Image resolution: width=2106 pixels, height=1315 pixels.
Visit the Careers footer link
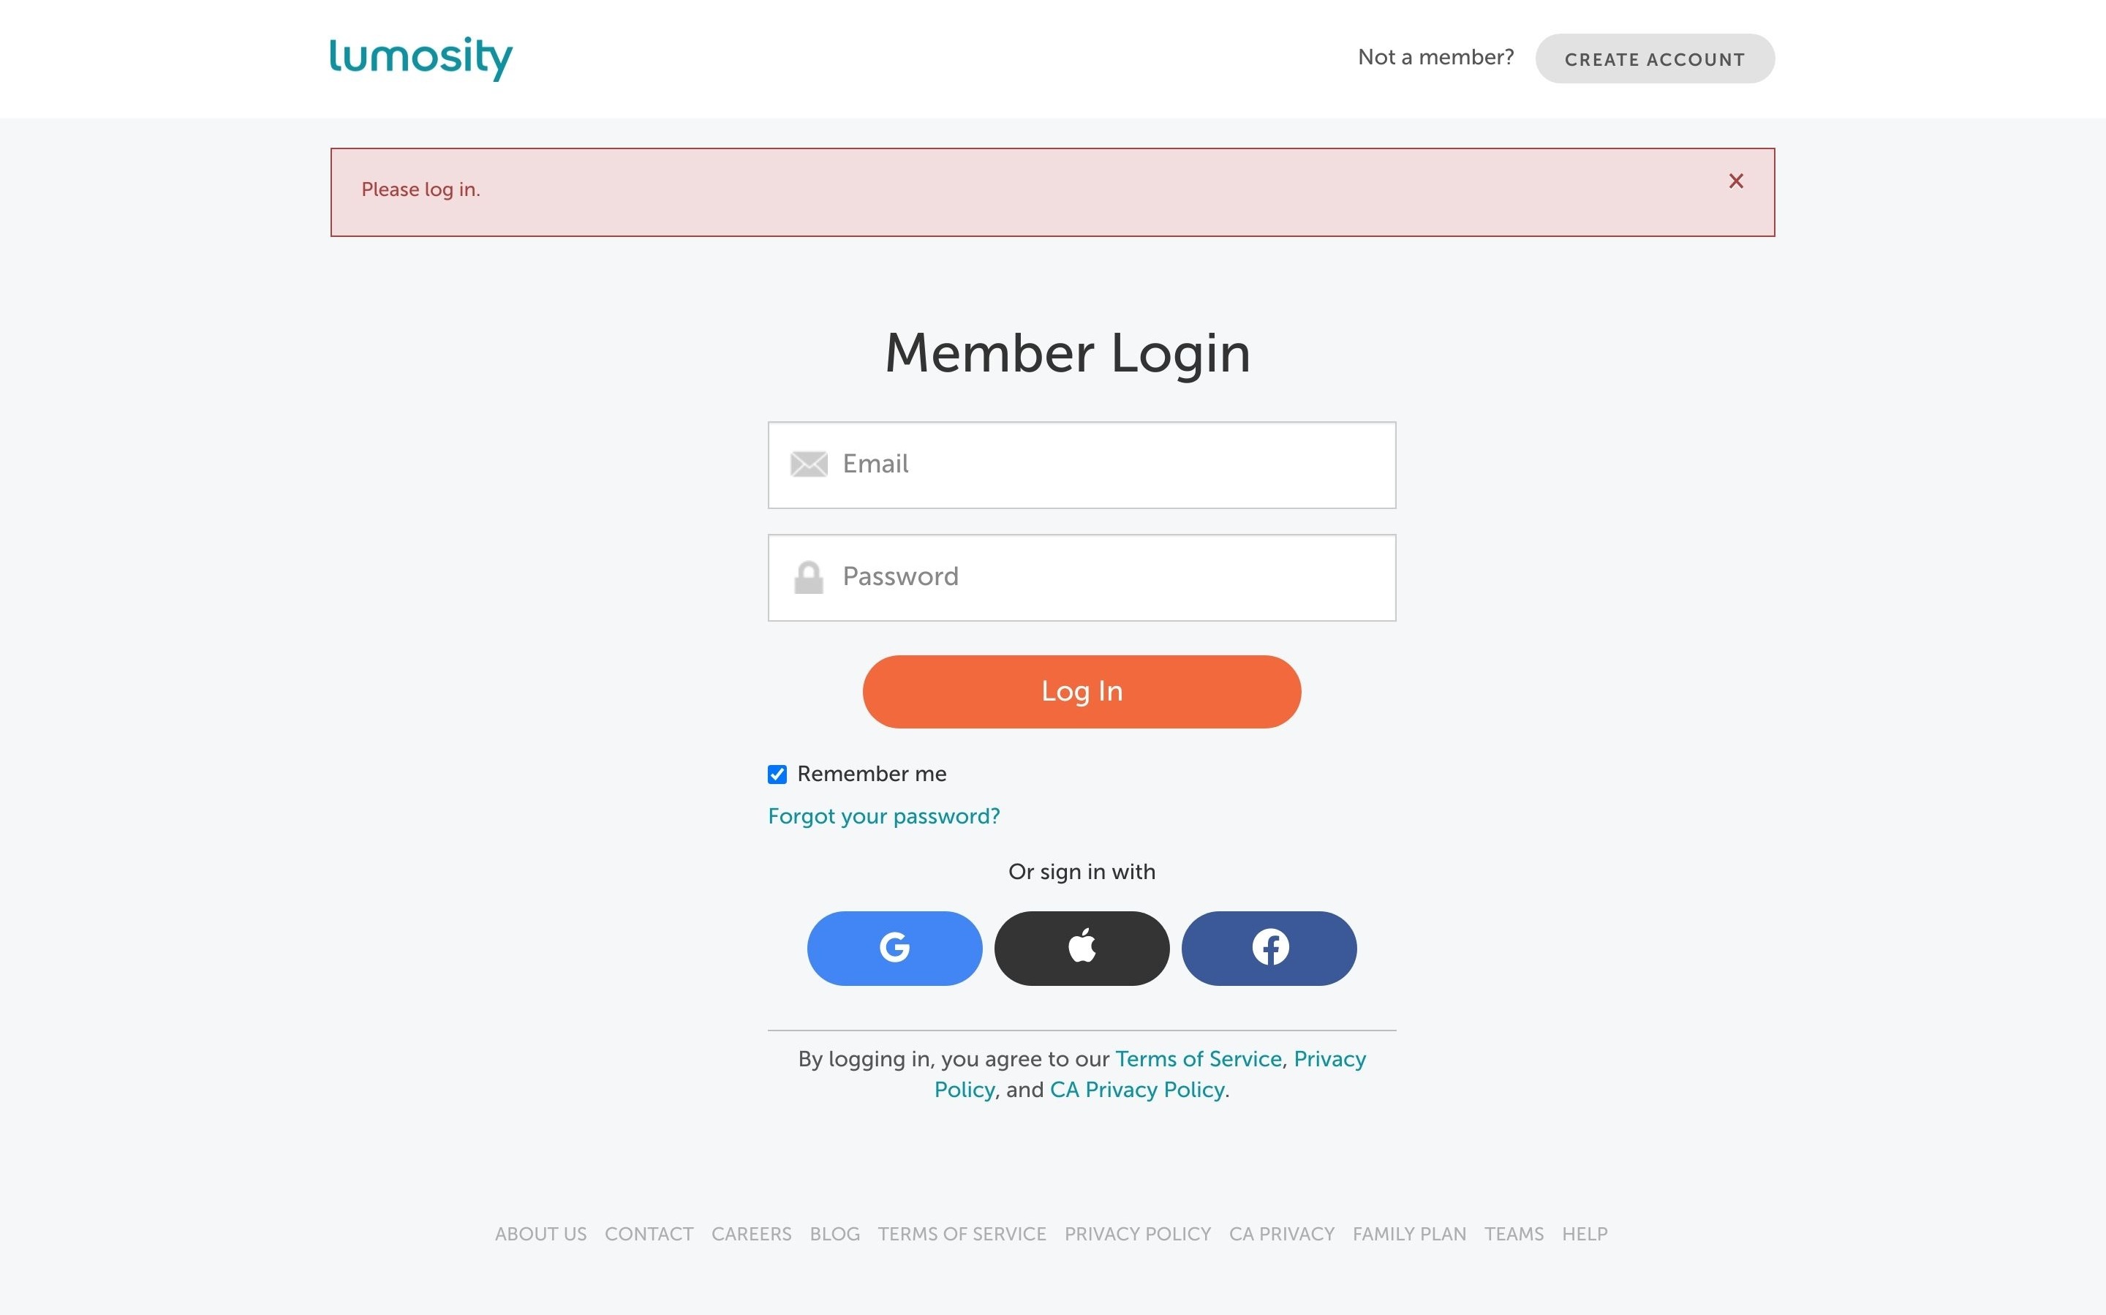pyautogui.click(x=751, y=1234)
